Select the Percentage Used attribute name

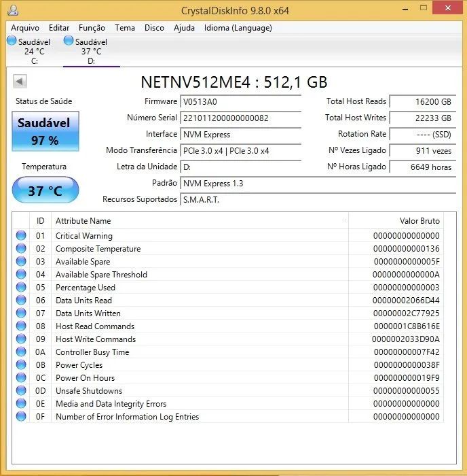(86, 288)
